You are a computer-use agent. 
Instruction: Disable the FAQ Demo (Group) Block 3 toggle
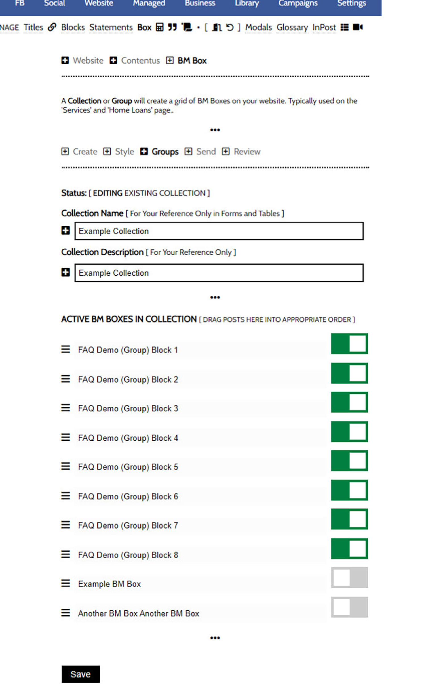point(349,402)
